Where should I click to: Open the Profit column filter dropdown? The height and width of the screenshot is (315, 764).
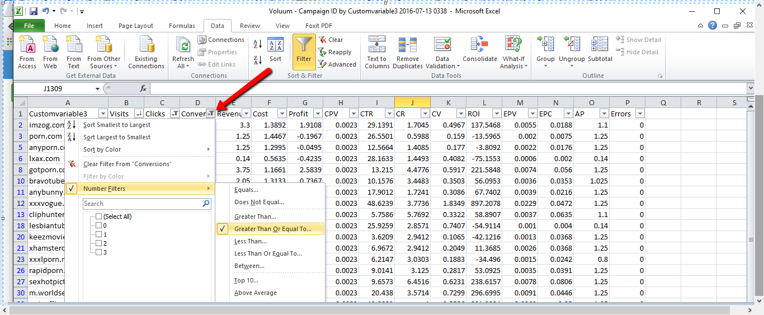click(x=318, y=114)
